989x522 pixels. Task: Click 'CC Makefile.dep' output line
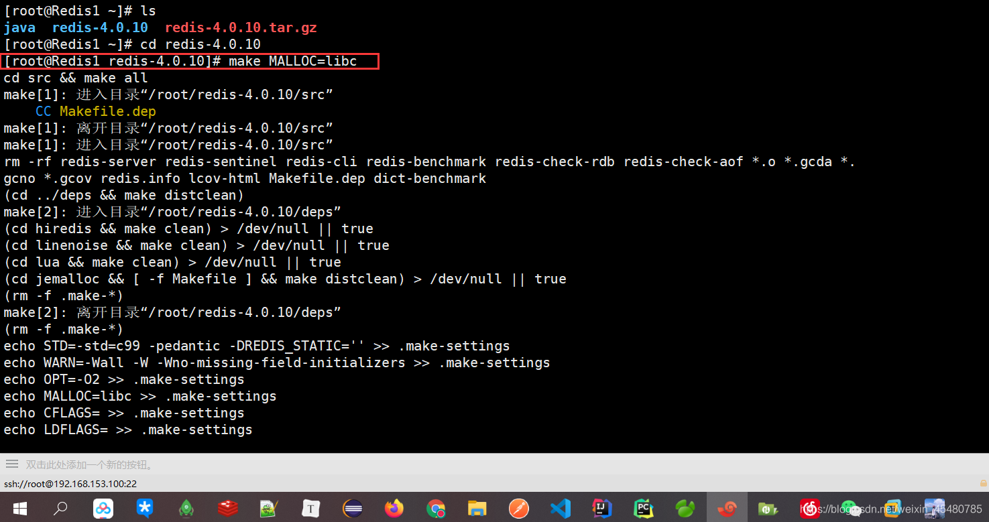click(x=96, y=112)
